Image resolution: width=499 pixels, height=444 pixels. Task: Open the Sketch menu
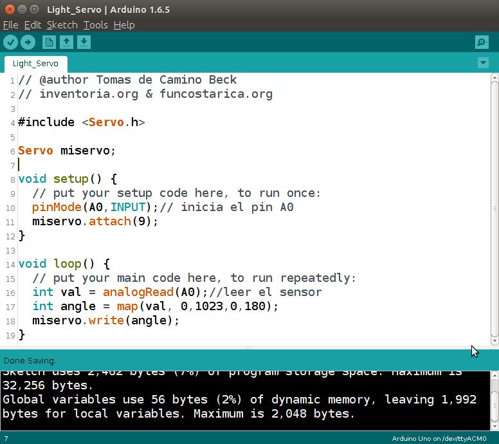(62, 25)
